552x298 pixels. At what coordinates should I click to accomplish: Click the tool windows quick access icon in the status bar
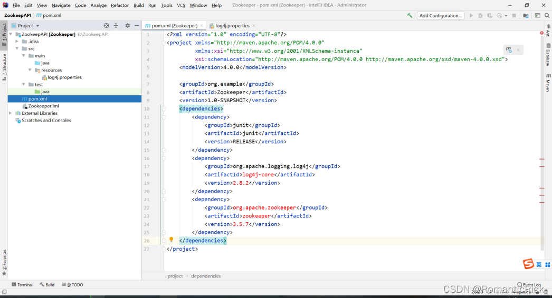click(x=4, y=292)
